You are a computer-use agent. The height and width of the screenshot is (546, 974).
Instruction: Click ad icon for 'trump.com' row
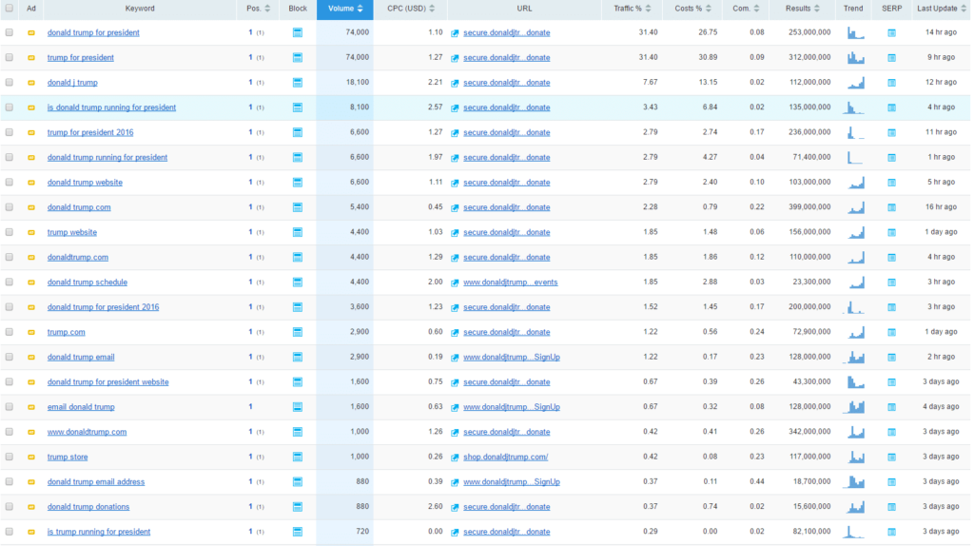pos(31,332)
